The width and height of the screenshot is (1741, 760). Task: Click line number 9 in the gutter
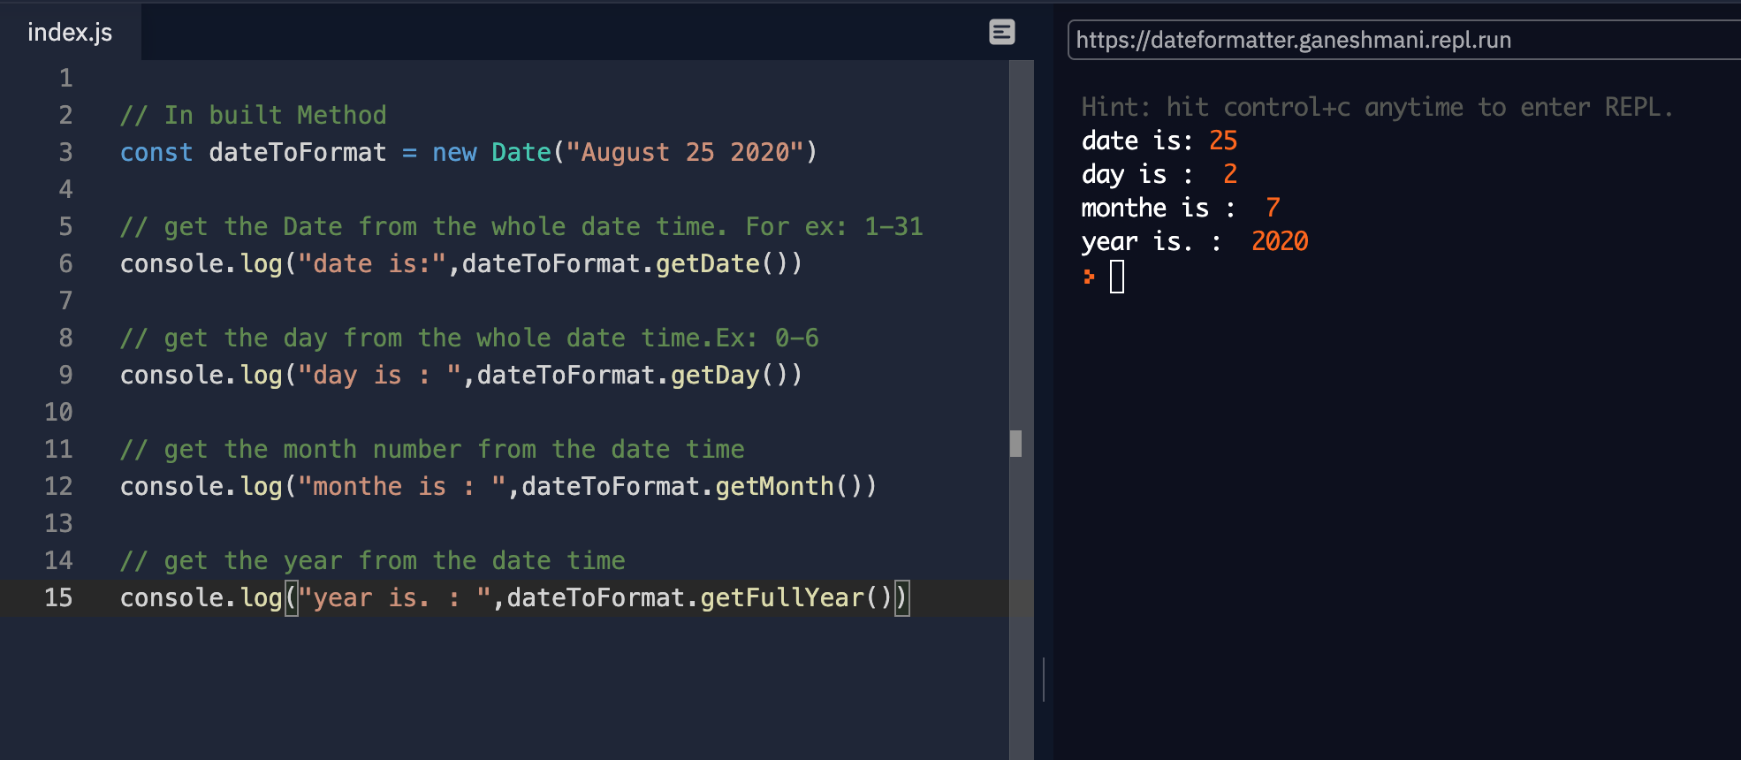point(65,375)
